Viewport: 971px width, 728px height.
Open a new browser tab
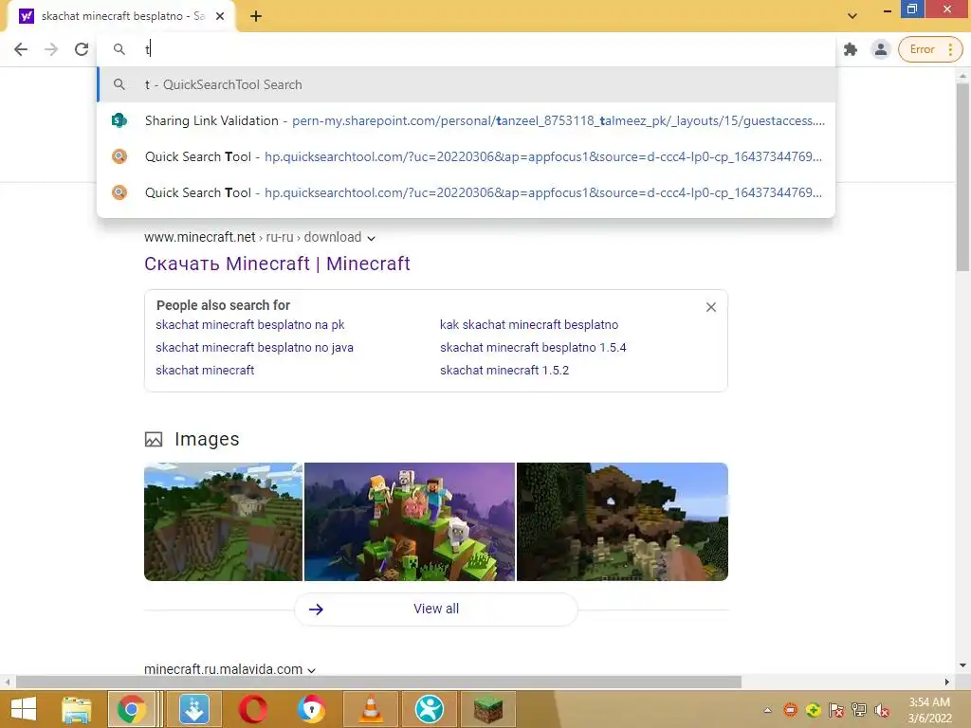point(256,17)
